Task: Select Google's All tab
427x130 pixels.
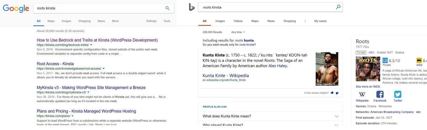Action: pyautogui.click(x=39, y=21)
